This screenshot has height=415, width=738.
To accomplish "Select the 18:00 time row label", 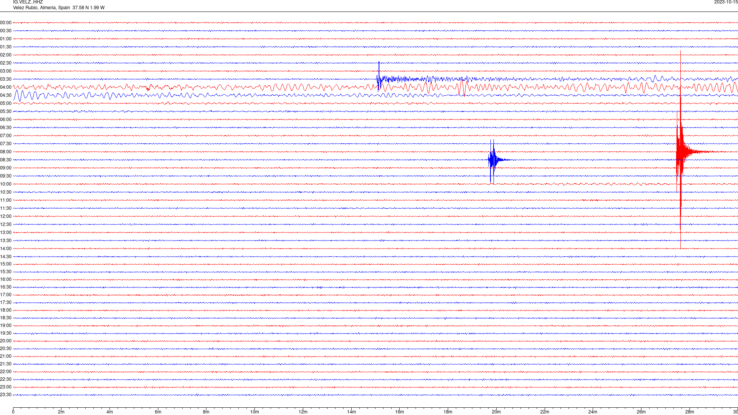I will click(6, 310).
